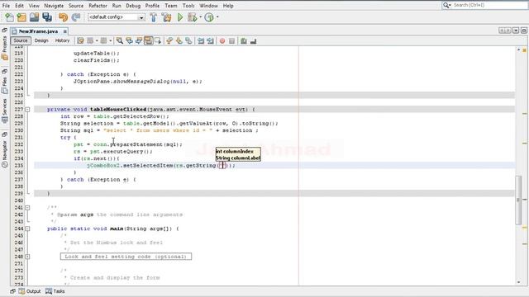Click the Build Project hammer icon
This screenshot has width=529, height=297.
click(x=154, y=17)
